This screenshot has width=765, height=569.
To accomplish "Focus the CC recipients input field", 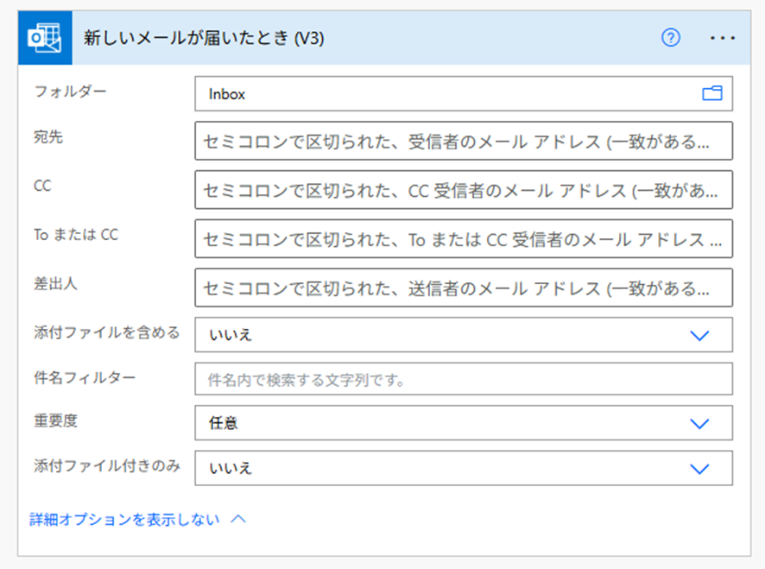I will click(463, 190).
